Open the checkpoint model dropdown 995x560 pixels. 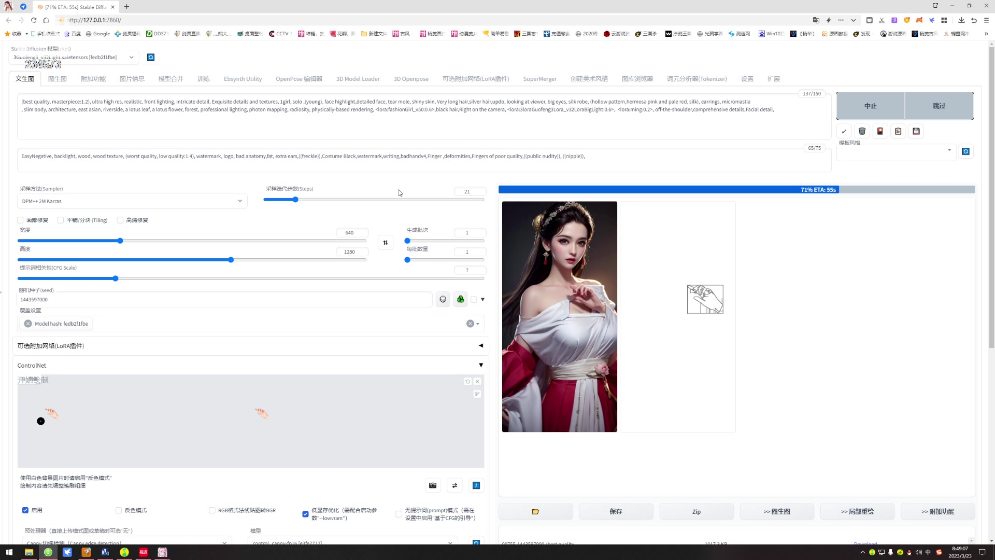coord(74,57)
